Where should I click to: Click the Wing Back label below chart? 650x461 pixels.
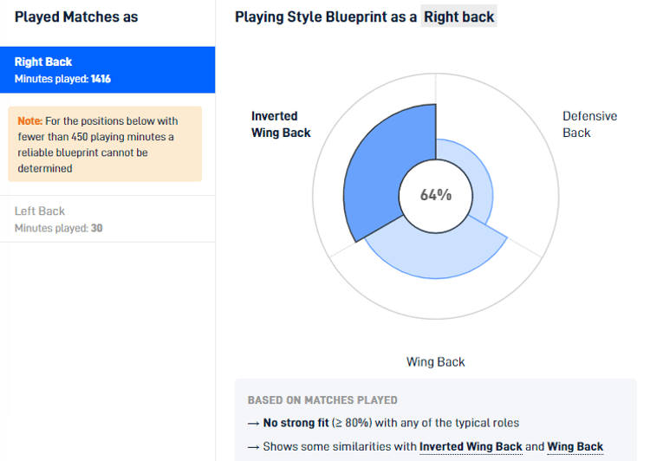(436, 361)
